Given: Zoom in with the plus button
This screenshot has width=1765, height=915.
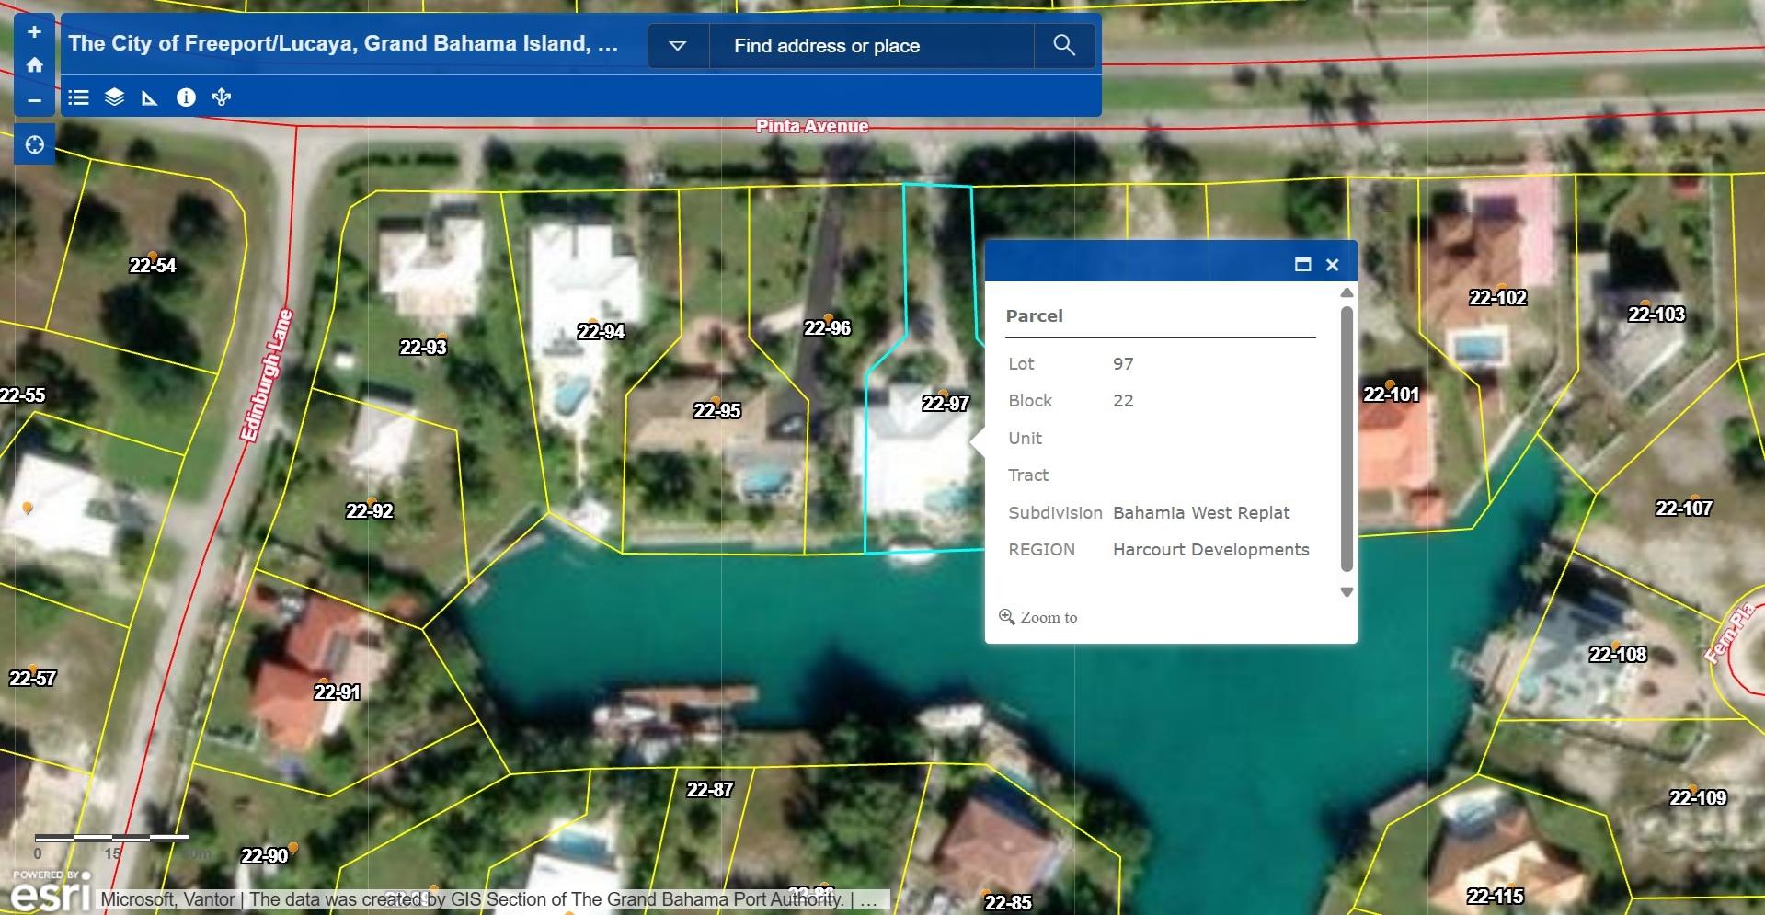Looking at the screenshot, I should [x=34, y=32].
